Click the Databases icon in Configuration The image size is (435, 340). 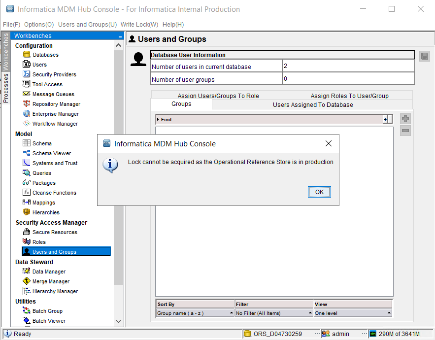pos(26,54)
